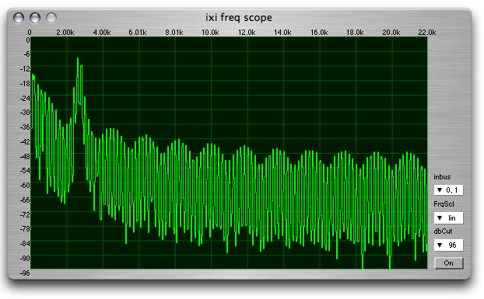The height and width of the screenshot is (299, 484).
Task: Click the 0 dB axis label
Action: [x=28, y=40]
